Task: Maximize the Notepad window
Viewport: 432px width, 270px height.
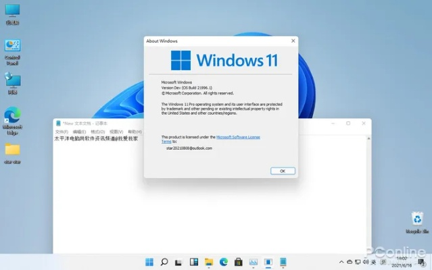Action: [x=348, y=124]
